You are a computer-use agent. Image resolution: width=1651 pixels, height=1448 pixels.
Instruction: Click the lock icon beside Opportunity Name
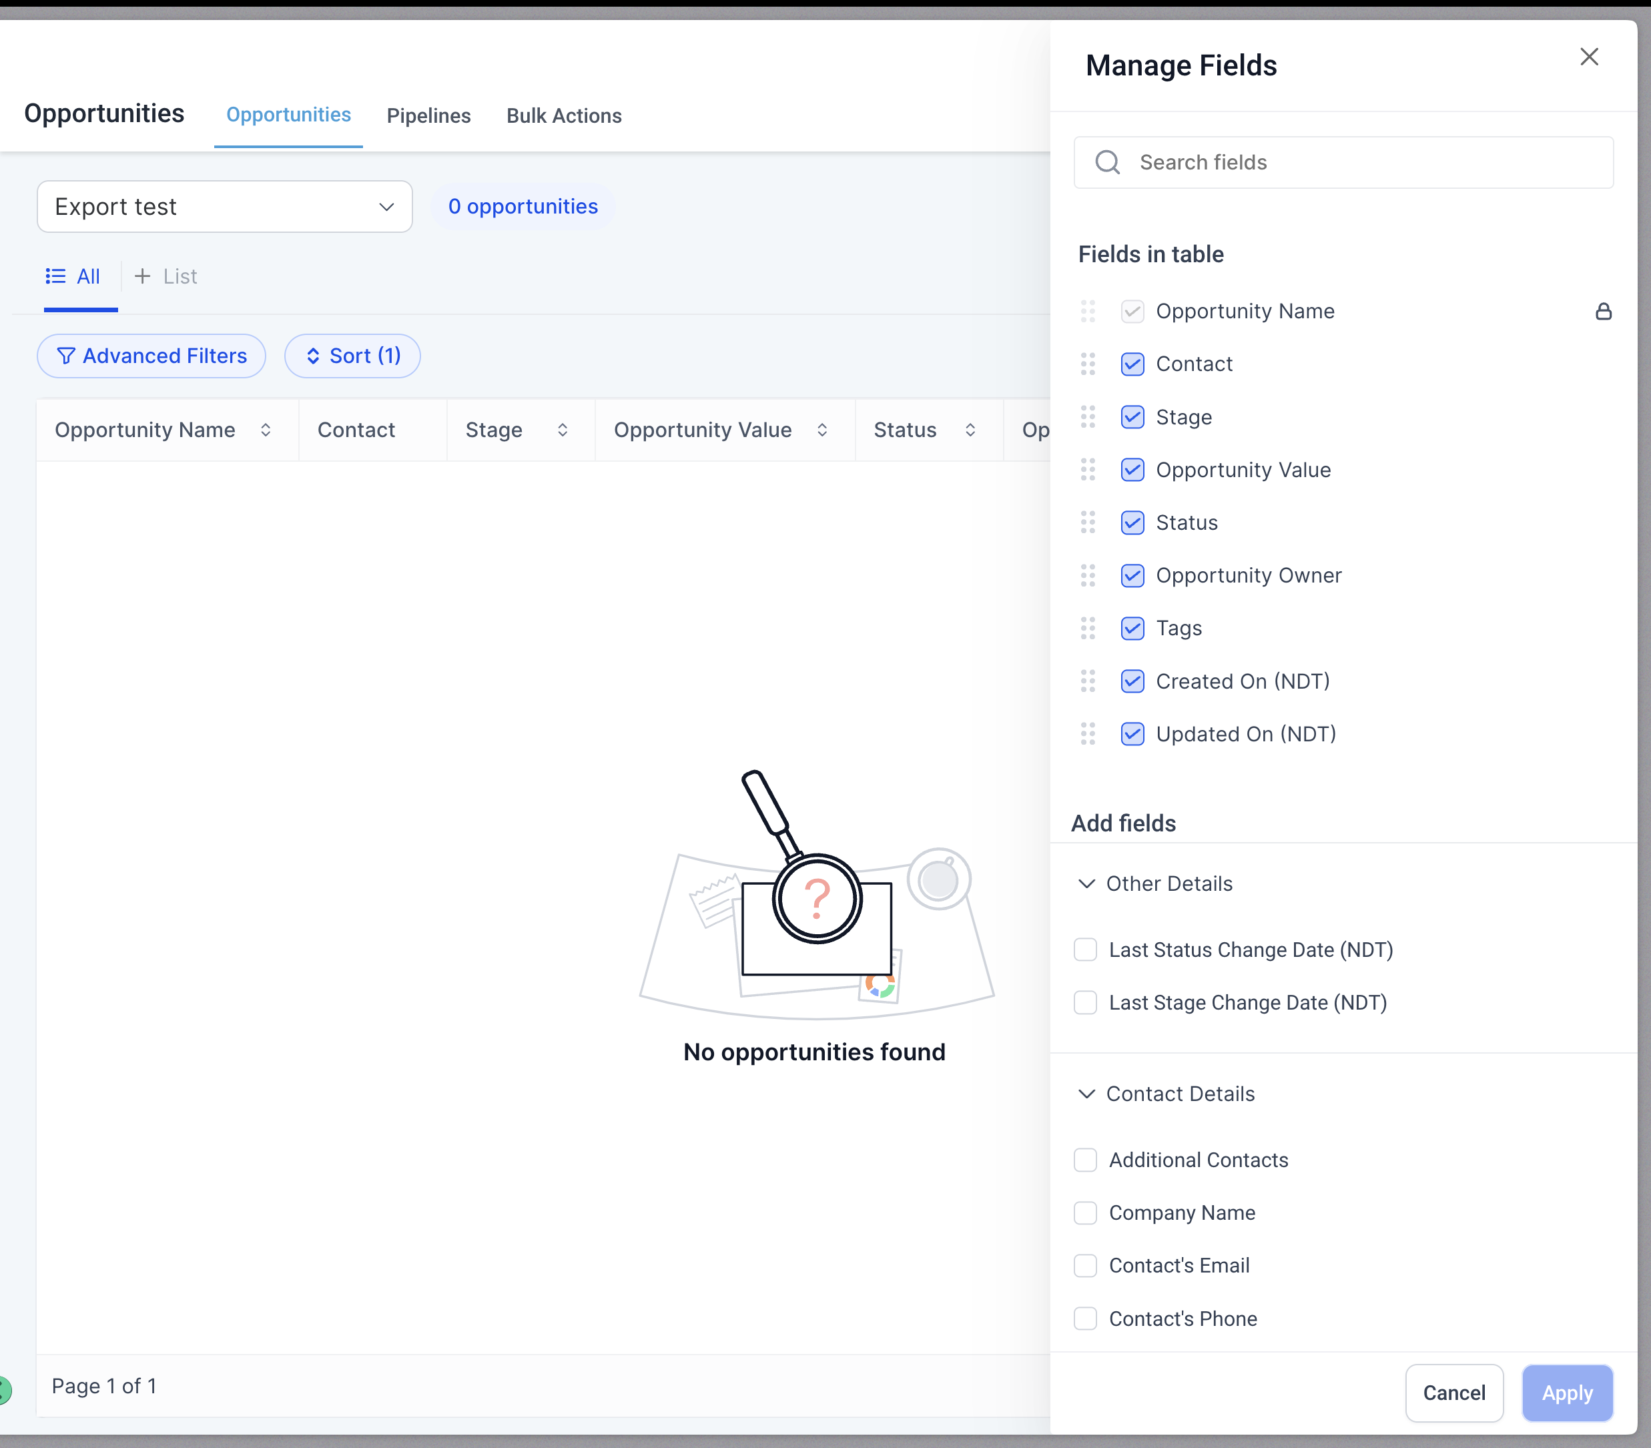1602,311
